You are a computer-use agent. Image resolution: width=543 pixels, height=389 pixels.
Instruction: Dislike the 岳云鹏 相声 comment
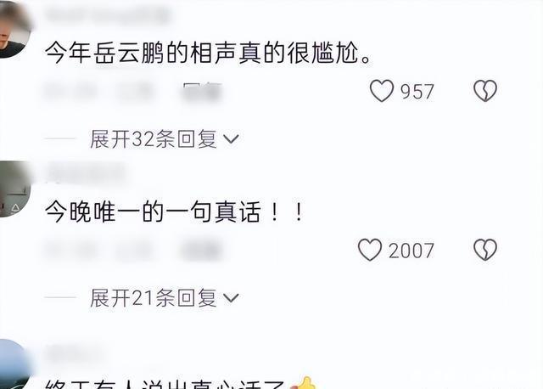(x=485, y=91)
